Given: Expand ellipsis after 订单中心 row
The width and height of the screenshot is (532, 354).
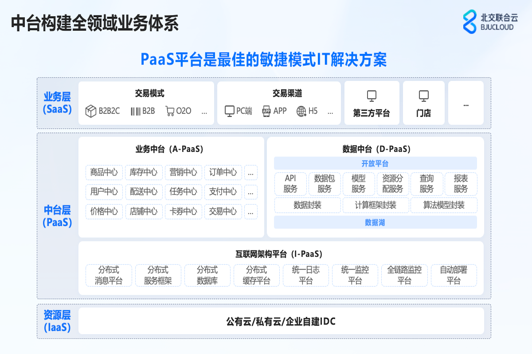Looking at the screenshot, I should click(250, 173).
